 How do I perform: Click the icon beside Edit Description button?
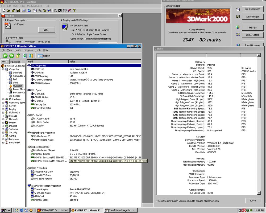click(x=238, y=9)
